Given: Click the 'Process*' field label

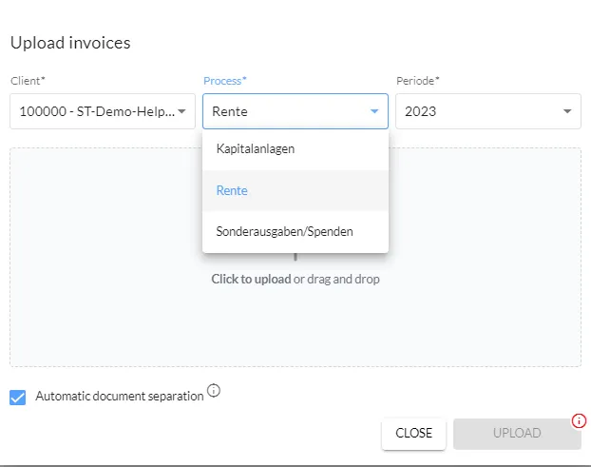Looking at the screenshot, I should click(225, 81).
